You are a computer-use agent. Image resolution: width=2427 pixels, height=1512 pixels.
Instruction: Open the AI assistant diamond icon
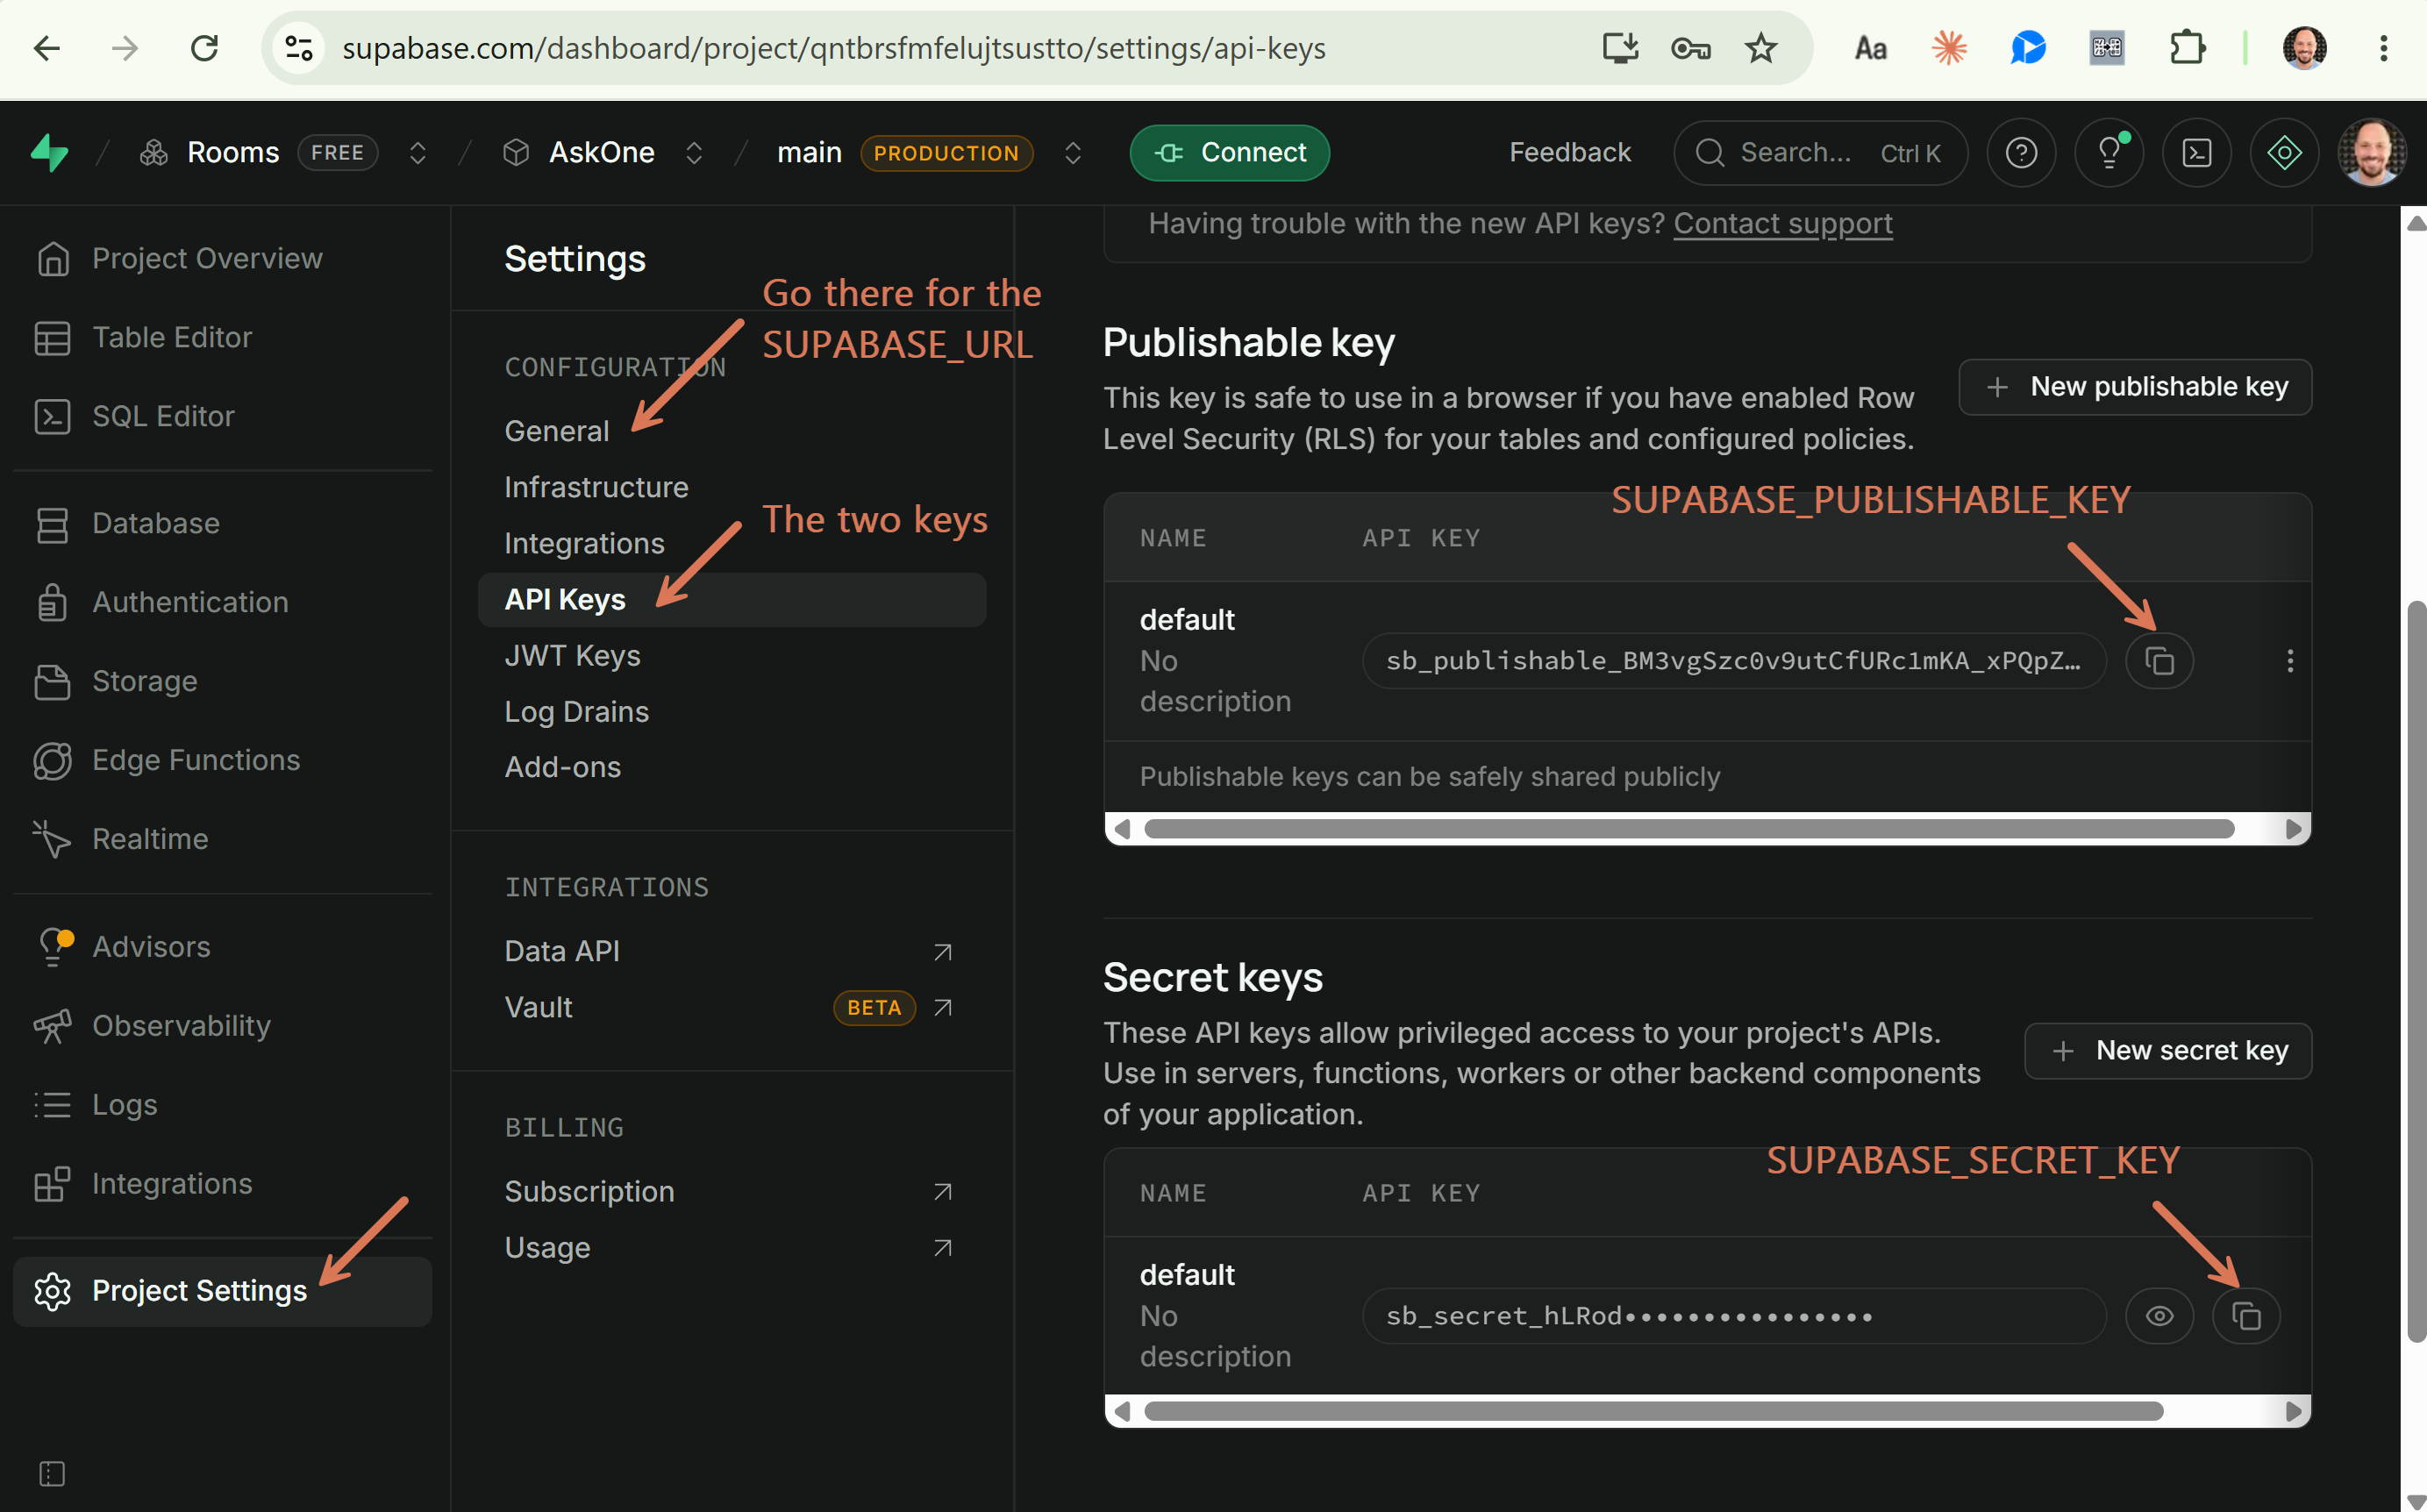pos(2284,152)
